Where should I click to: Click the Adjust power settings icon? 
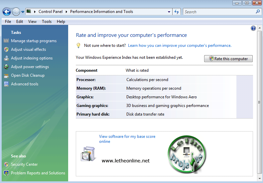coord(6,67)
